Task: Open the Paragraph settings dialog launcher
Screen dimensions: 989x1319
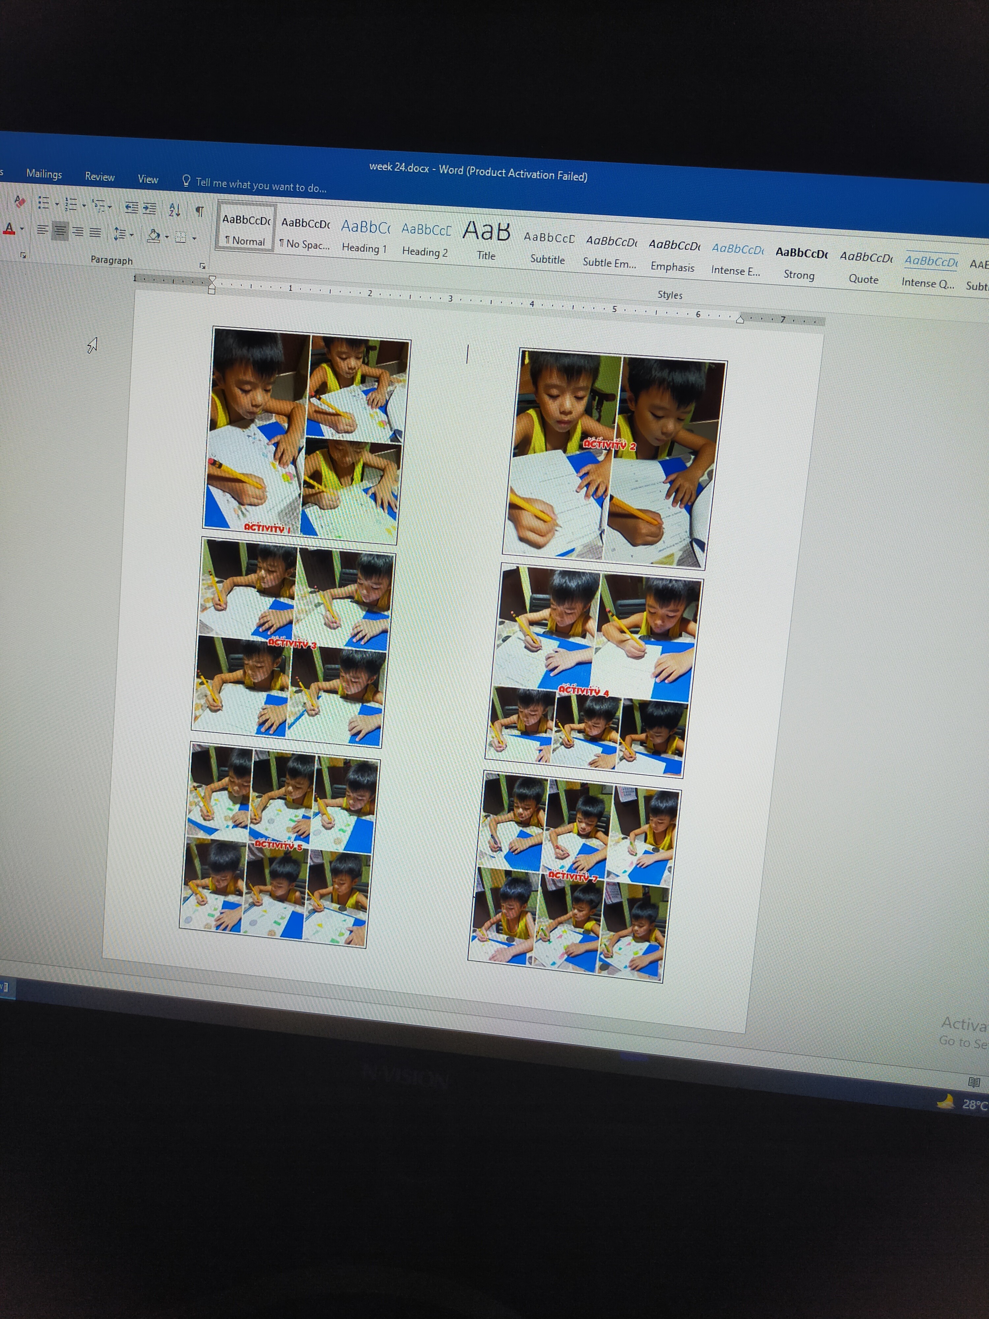Action: 203,266
